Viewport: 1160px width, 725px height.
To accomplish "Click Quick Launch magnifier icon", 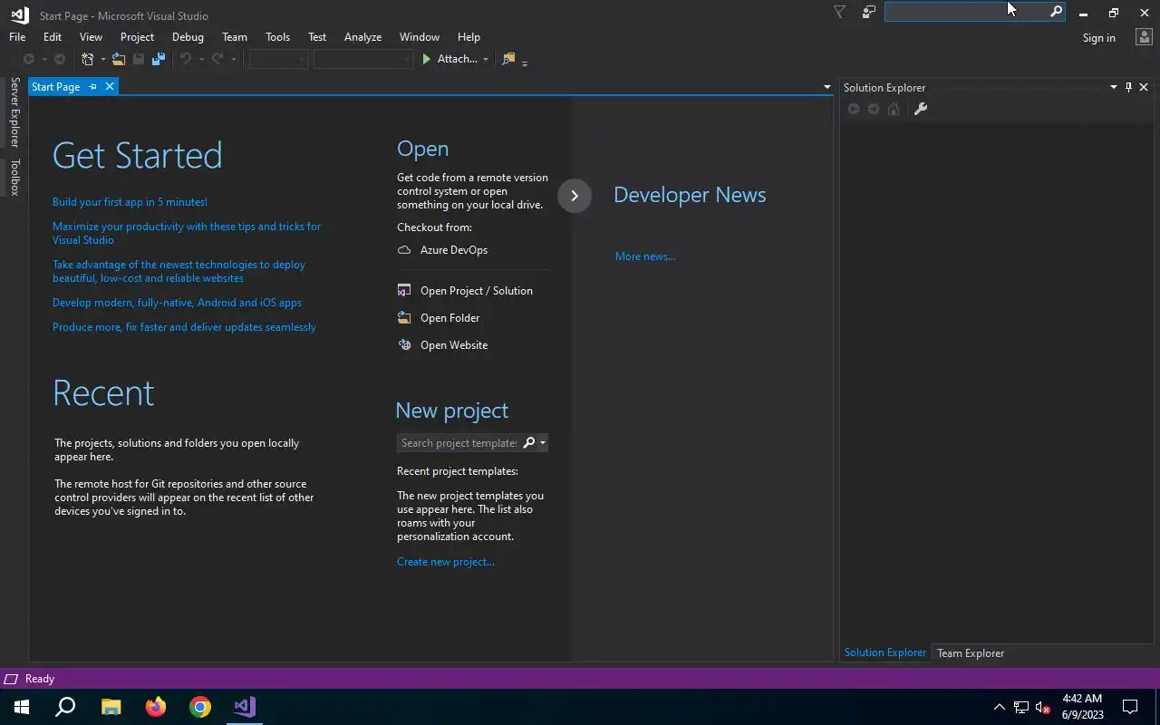I will tap(1056, 12).
